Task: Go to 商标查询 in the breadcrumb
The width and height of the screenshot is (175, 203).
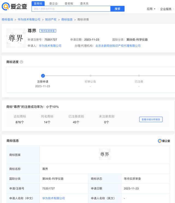Action: coord(7,19)
